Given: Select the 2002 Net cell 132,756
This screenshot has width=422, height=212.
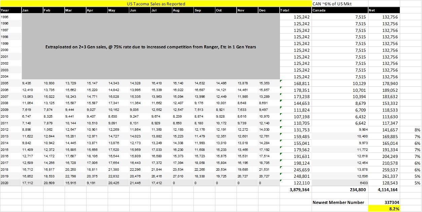Looking at the screenshot, I should (384, 63).
